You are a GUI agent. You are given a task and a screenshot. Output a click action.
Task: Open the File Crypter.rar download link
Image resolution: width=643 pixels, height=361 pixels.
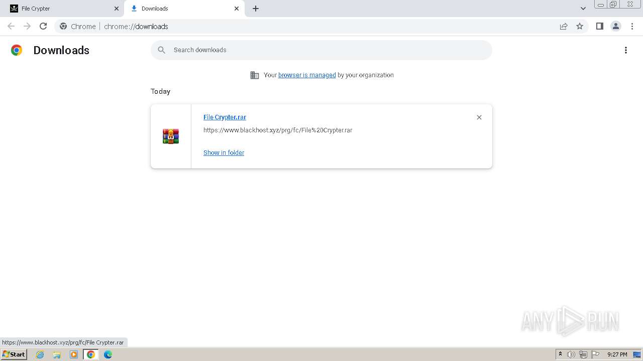coord(225,117)
